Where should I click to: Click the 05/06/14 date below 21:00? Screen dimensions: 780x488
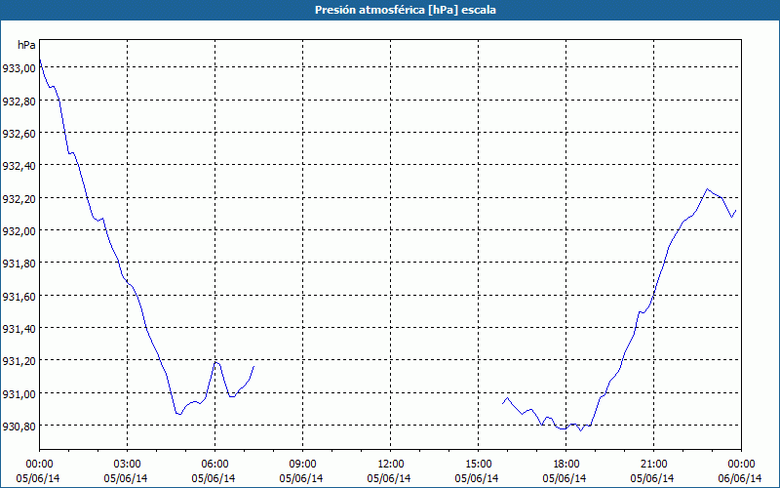tap(652, 478)
